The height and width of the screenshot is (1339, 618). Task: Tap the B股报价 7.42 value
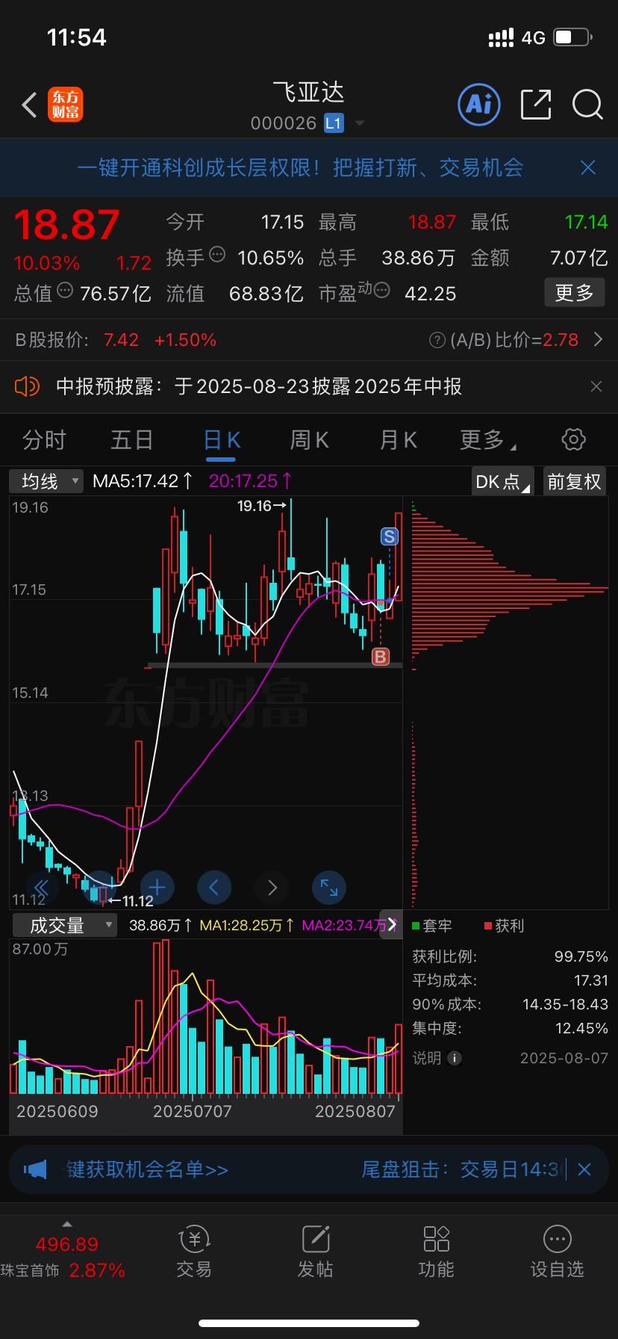tap(121, 340)
